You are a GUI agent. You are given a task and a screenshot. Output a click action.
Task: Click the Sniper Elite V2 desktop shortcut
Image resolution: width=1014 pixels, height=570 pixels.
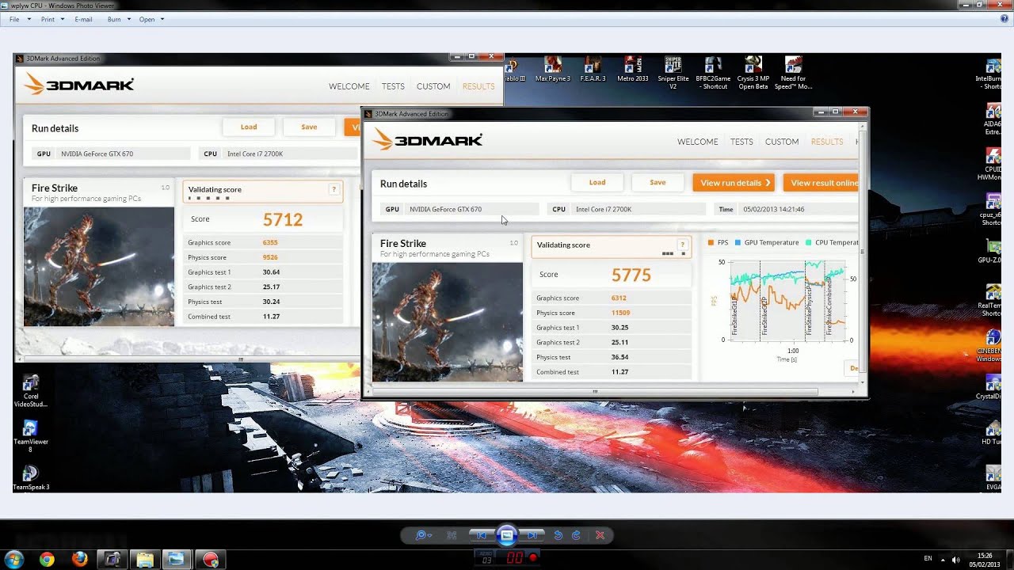(x=673, y=73)
